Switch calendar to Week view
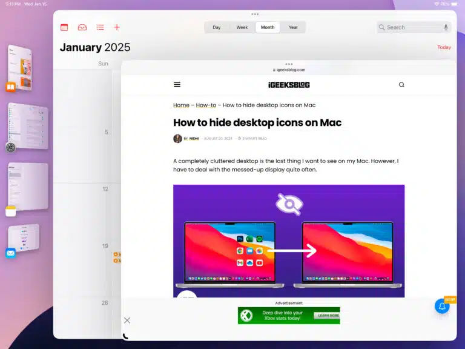The image size is (465, 349). pos(242,27)
